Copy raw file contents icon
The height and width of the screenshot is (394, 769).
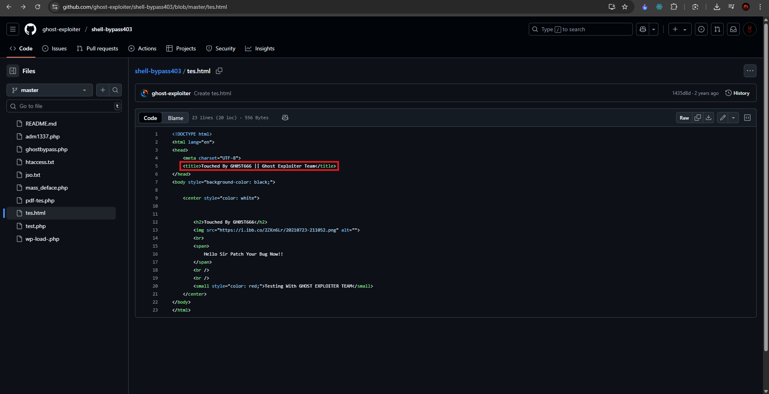click(698, 118)
